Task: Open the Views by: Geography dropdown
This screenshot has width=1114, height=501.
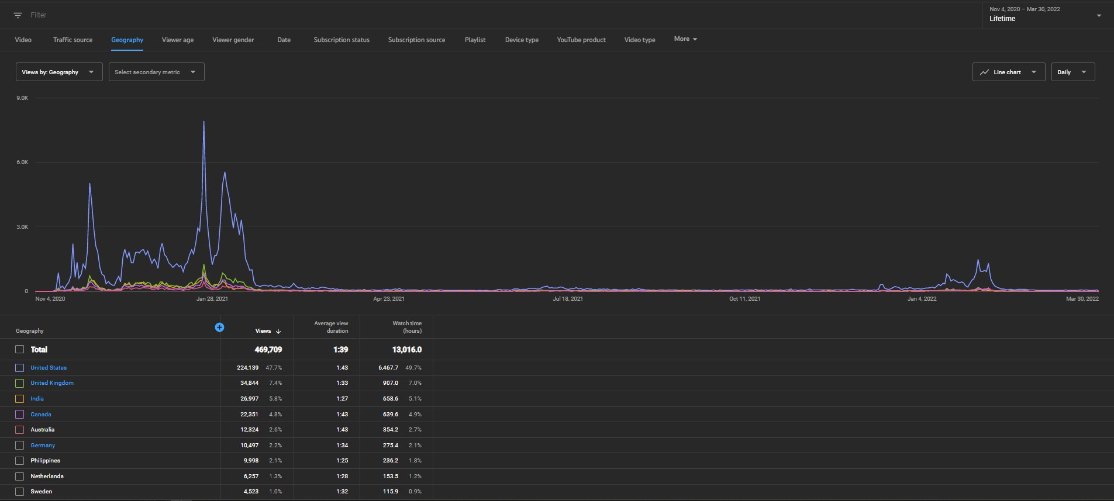Action: 59,72
